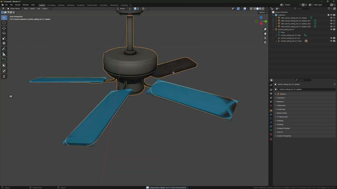Select the Measure tool
Image resolution: width=337 pixels, height=189 pixels.
click(4, 54)
